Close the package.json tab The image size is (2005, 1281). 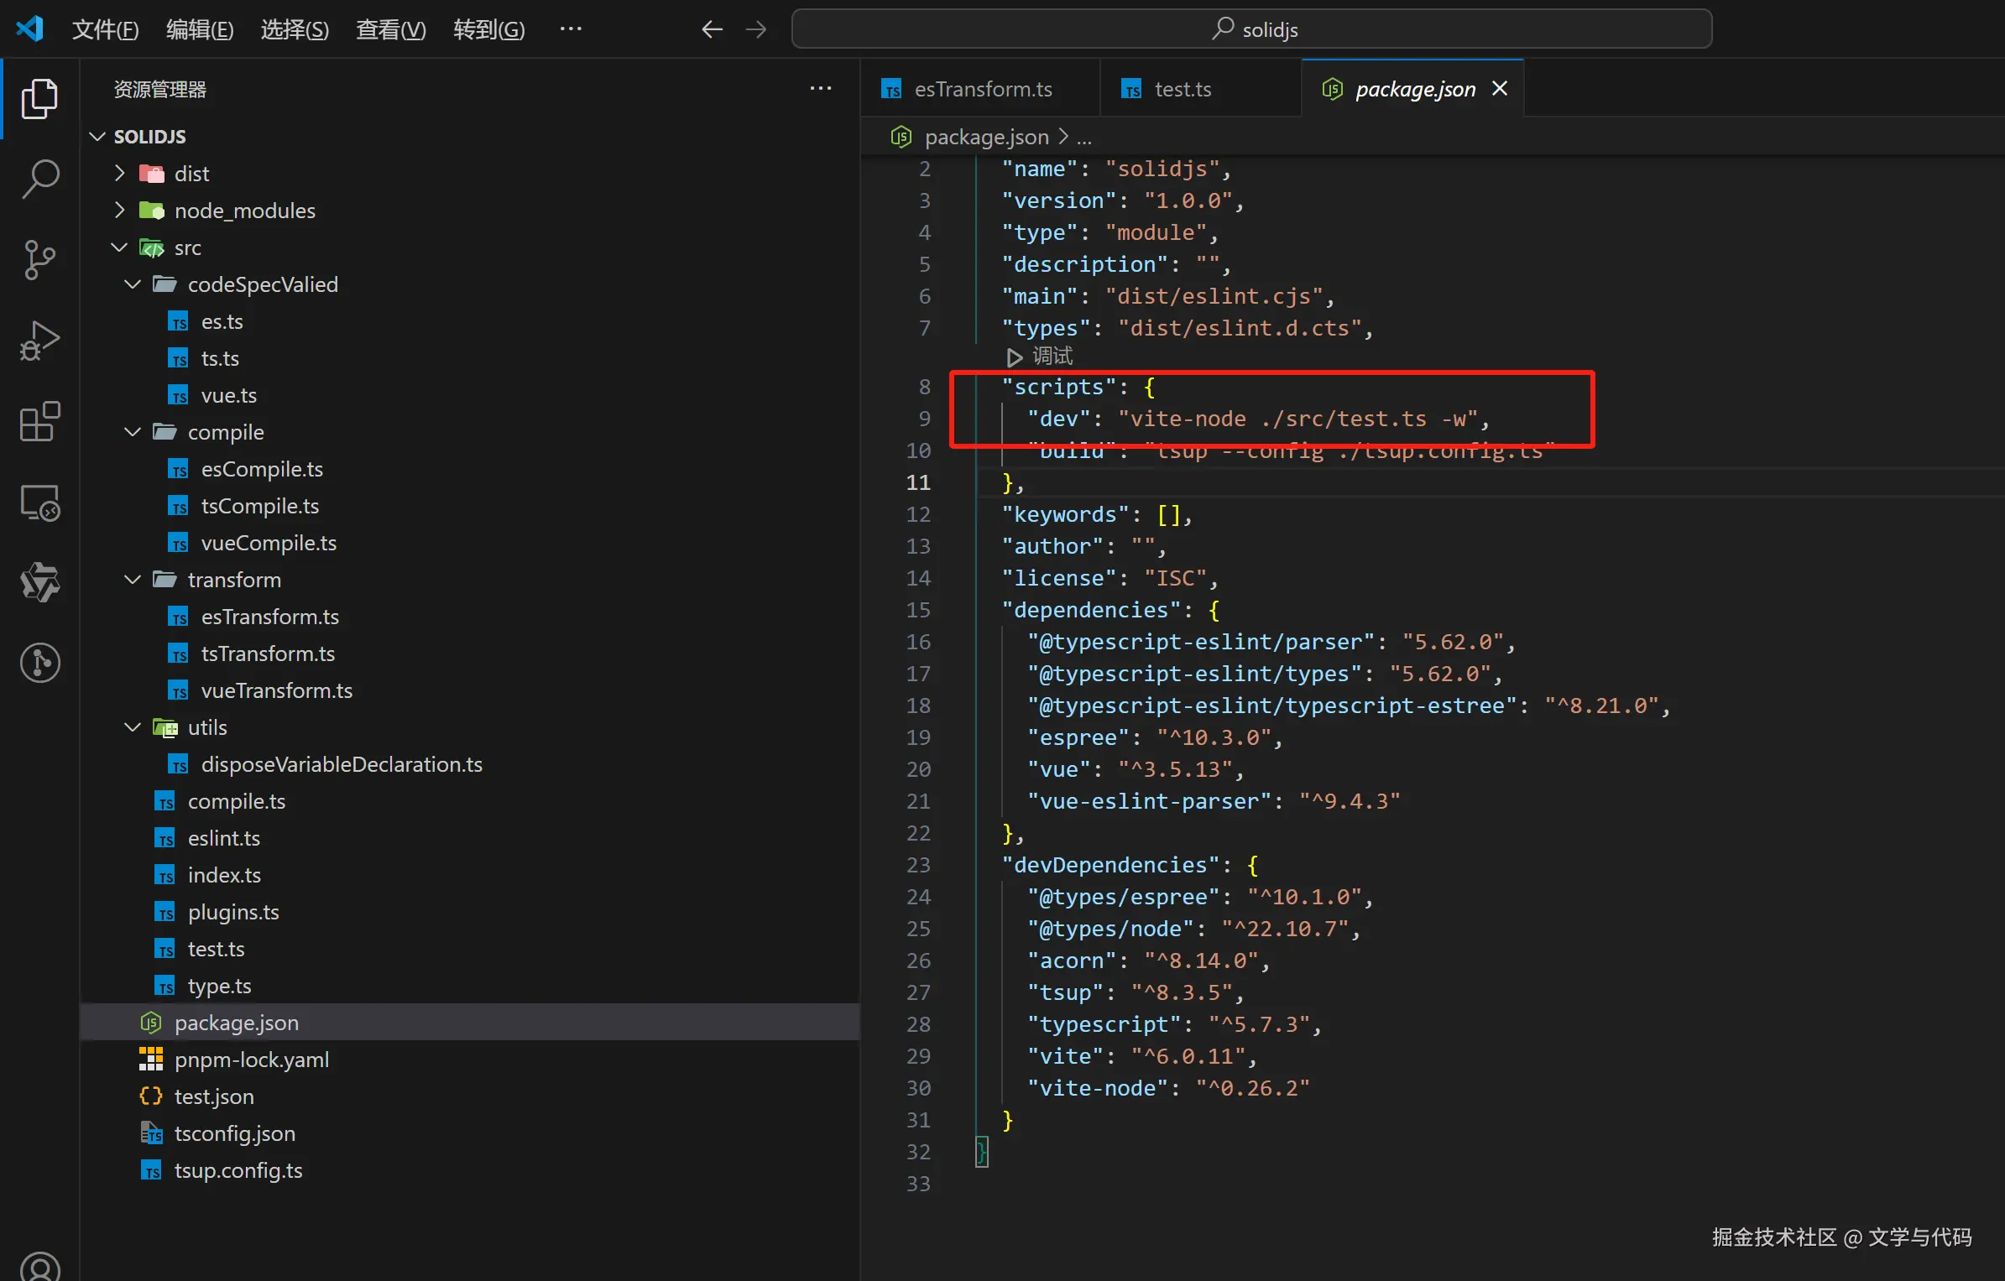[1500, 88]
